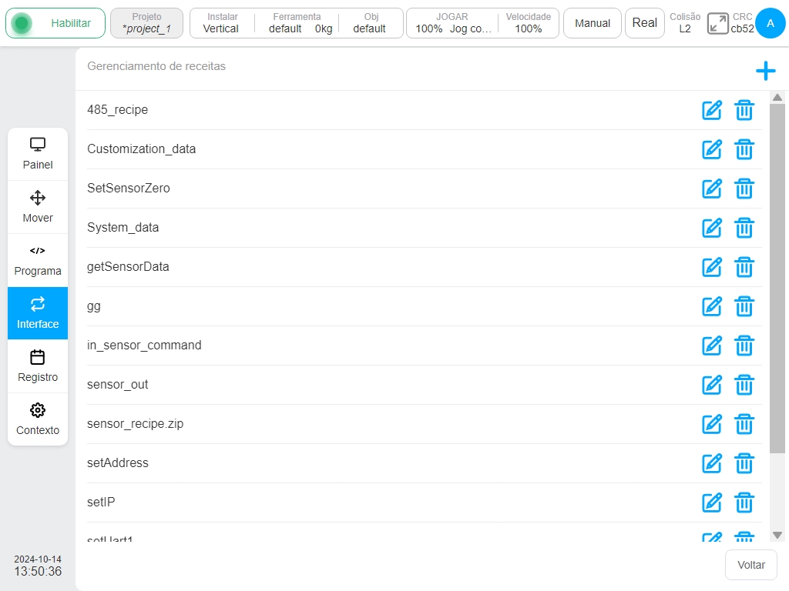Select the SetSensorZero row name
Screen dimensions: 789x591
click(129, 188)
